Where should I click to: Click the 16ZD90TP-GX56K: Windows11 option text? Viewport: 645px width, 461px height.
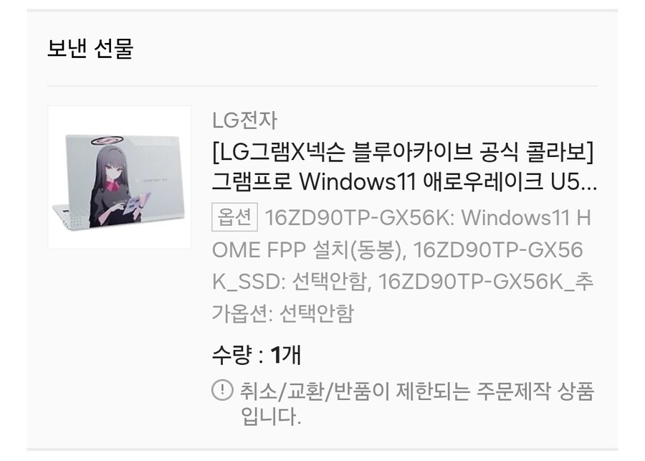tap(428, 217)
